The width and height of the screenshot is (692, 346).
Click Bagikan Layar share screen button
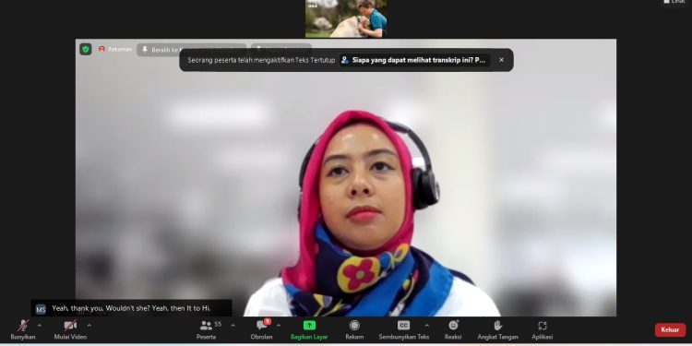pyautogui.click(x=309, y=329)
